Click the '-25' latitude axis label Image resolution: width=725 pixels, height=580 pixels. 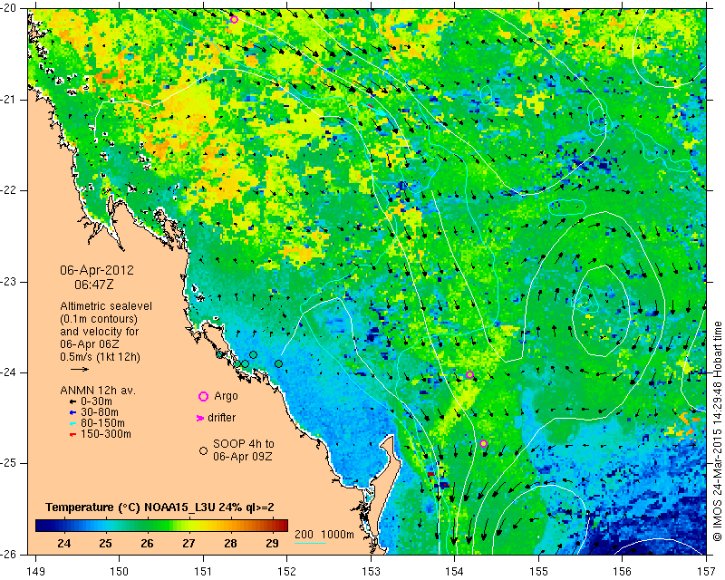(8, 463)
